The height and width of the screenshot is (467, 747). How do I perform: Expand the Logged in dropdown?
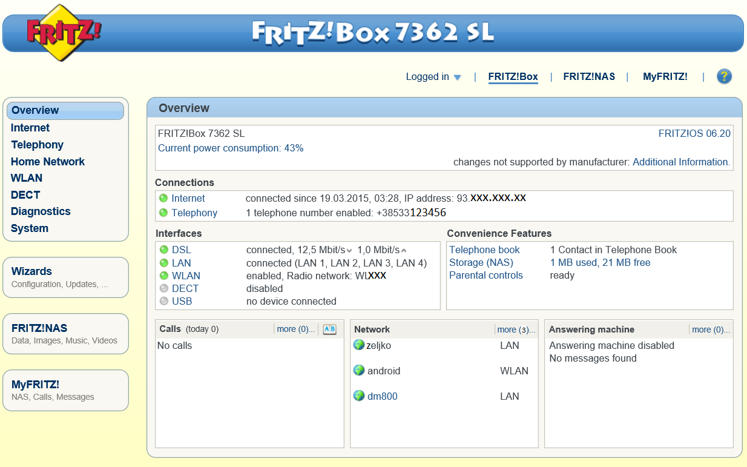433,77
